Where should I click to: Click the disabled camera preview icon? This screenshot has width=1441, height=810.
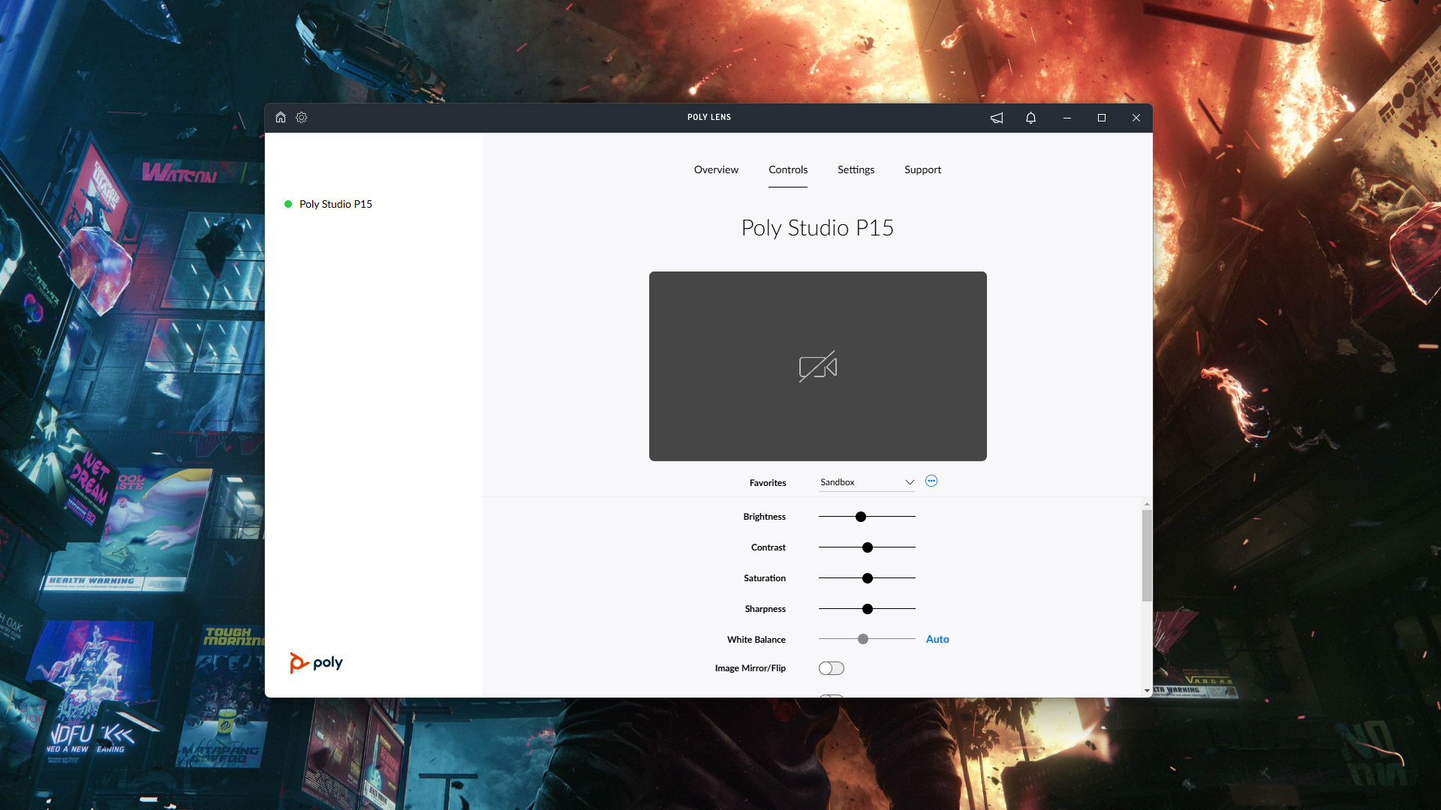(817, 367)
